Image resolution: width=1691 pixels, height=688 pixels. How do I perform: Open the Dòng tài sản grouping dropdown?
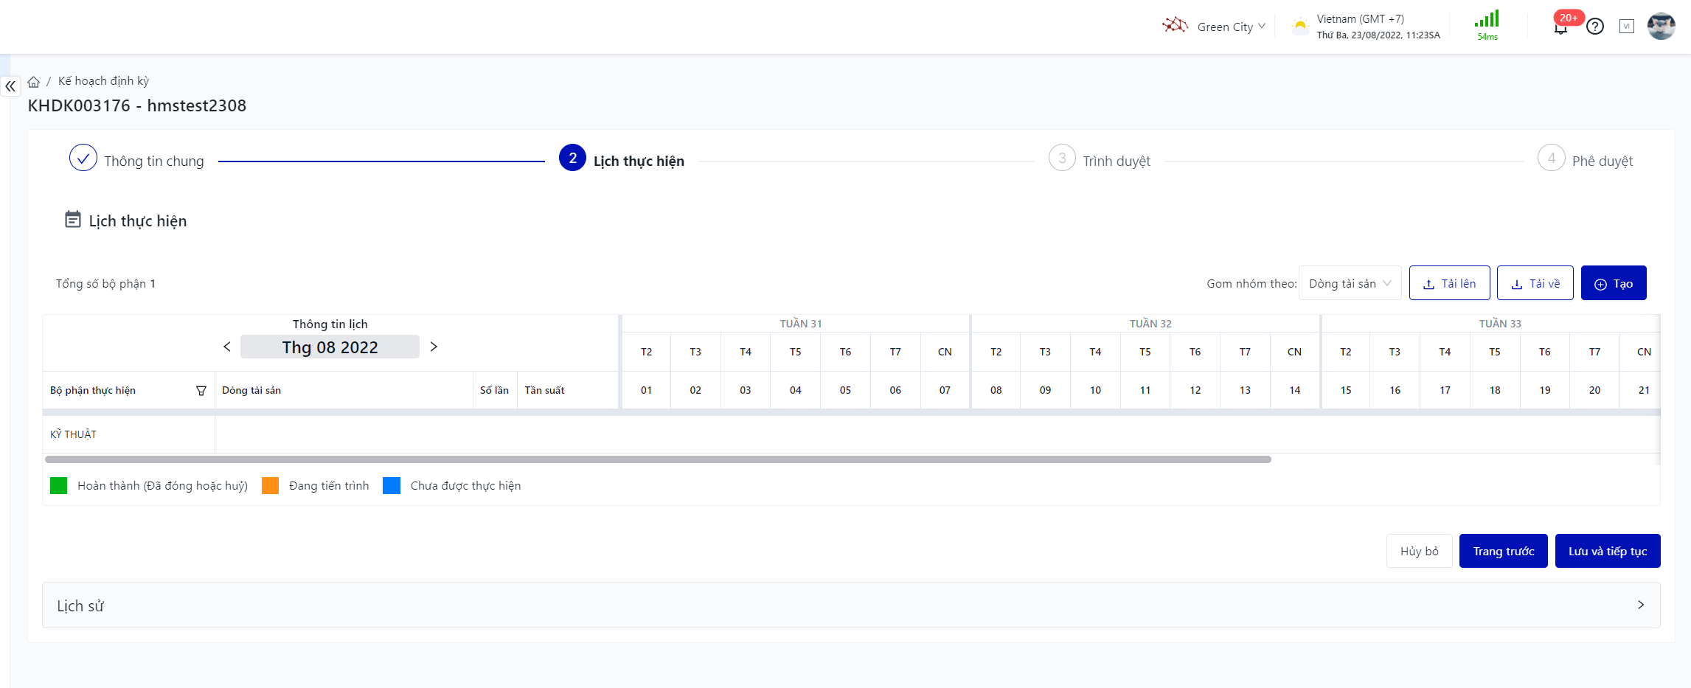coord(1350,283)
